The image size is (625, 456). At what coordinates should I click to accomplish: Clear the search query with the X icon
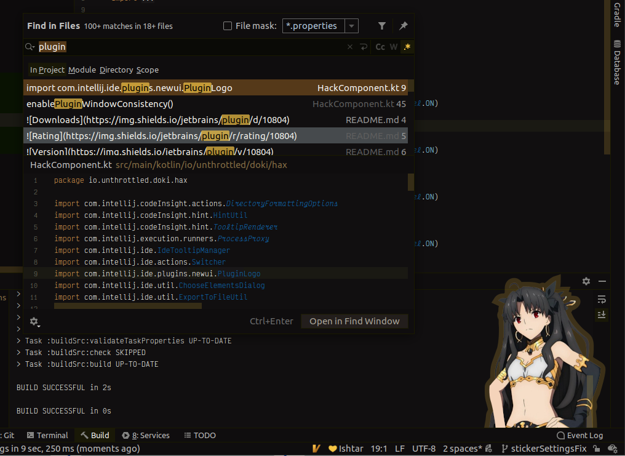click(350, 46)
